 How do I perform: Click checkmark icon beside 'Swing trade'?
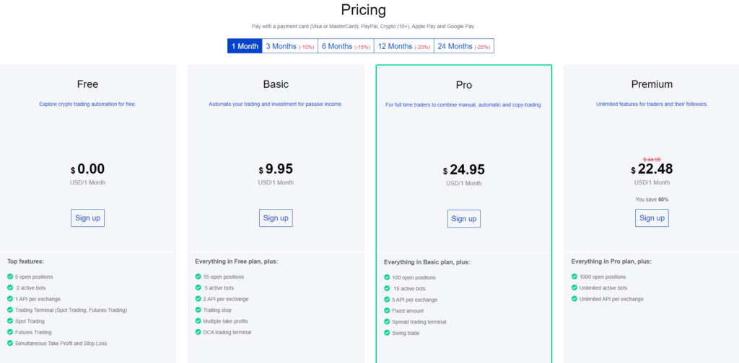[x=387, y=333]
